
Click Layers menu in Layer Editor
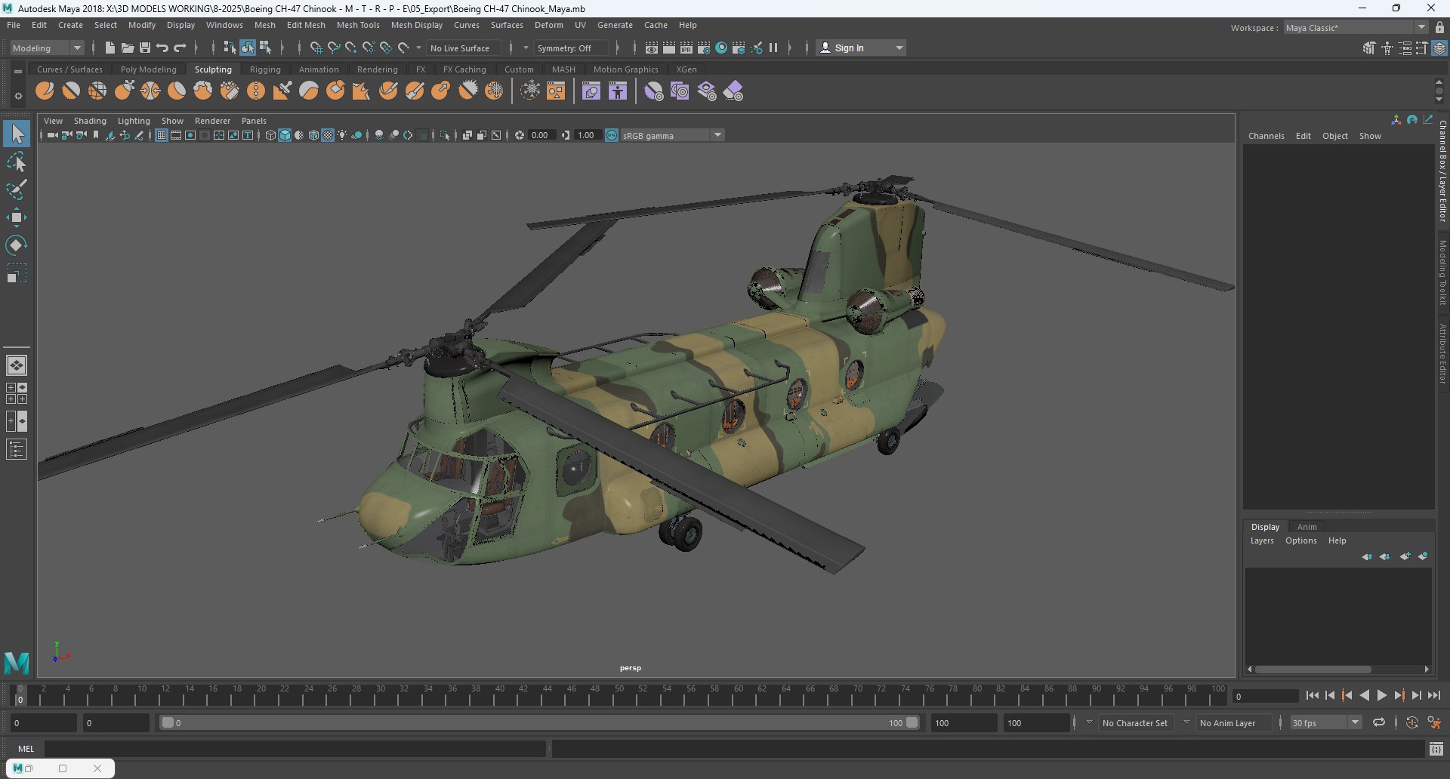(1261, 540)
